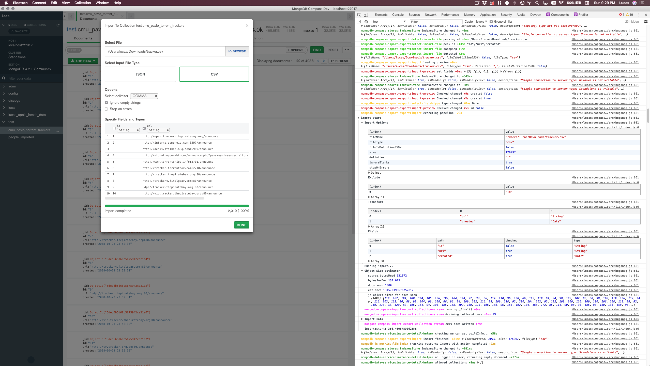This screenshot has width=650, height=366.
Task: Check the id field include checkbox
Action: point(114,128)
